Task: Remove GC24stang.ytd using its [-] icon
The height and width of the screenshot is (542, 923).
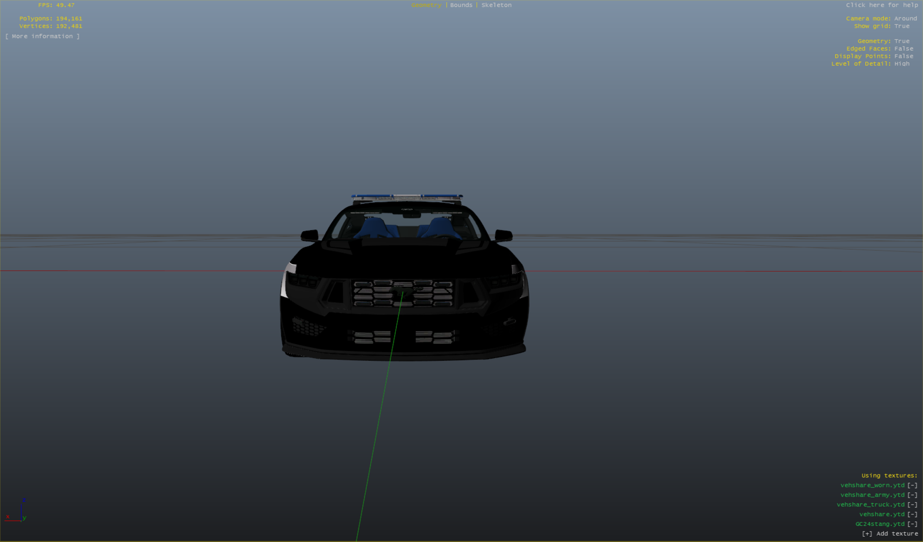Action: (x=912, y=524)
